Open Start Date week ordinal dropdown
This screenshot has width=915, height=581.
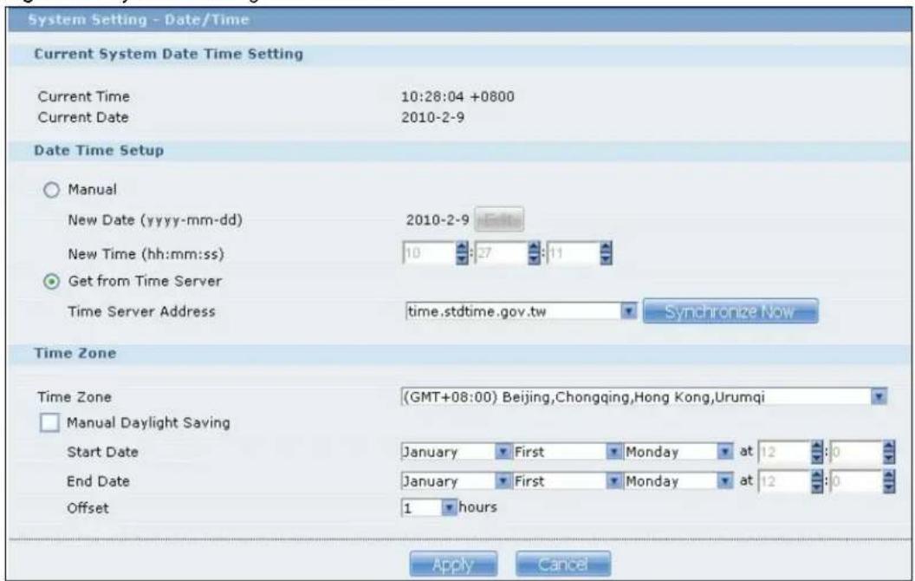point(613,452)
